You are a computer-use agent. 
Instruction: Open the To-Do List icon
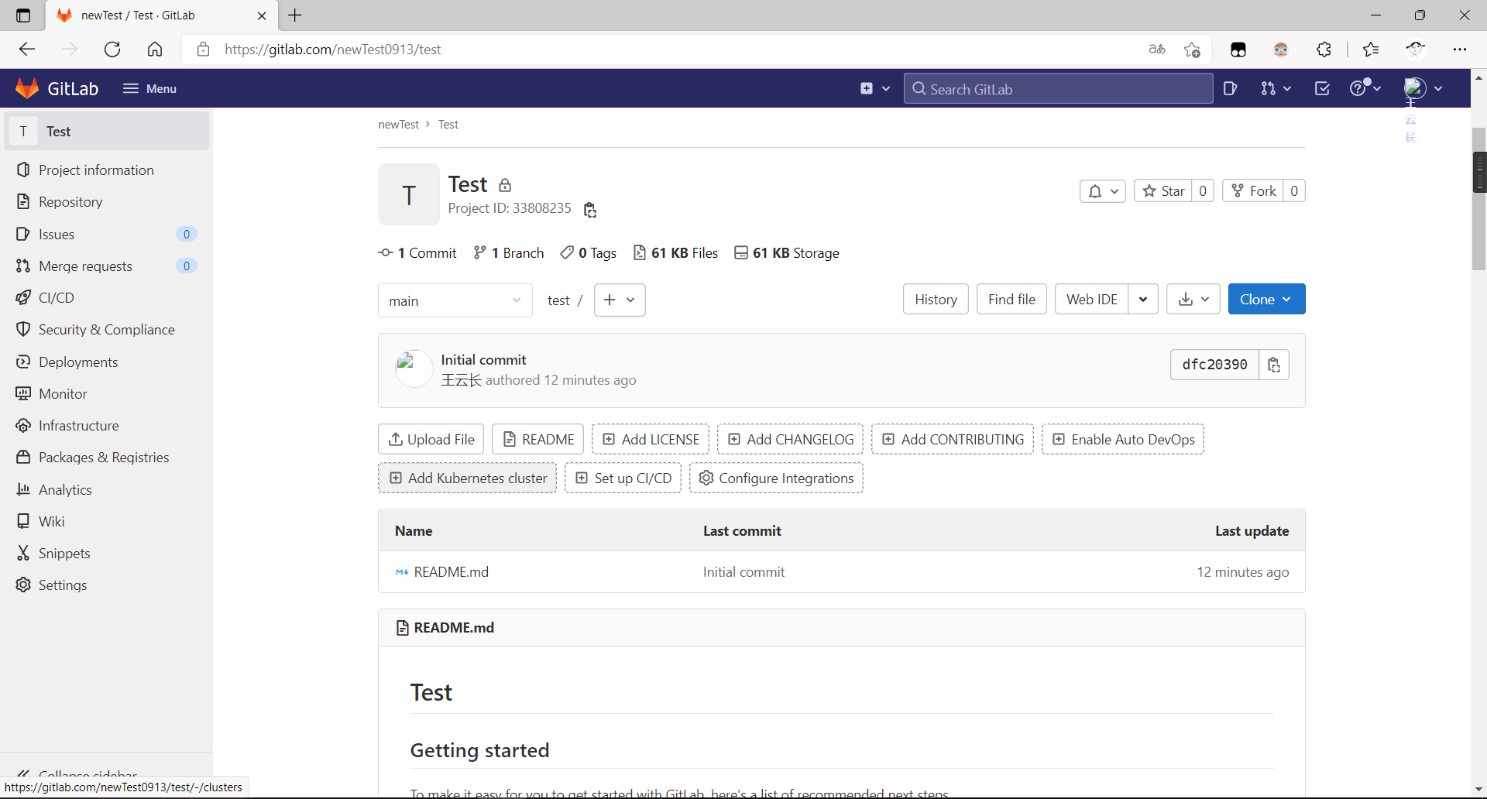1322,88
